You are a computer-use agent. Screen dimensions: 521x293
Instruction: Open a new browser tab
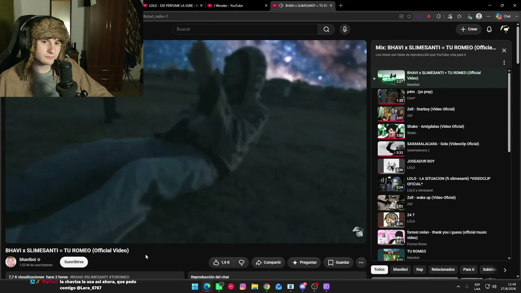[341, 5]
